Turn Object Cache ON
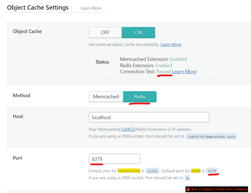This screenshot has width=251, height=193. coord(138,32)
